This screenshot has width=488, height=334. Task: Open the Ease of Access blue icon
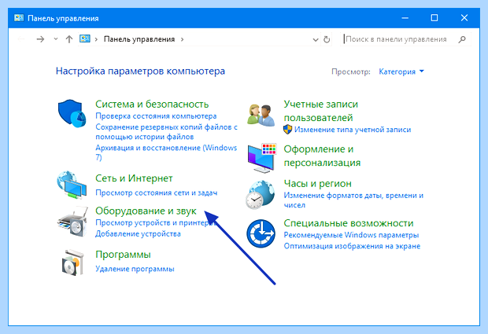(261, 233)
